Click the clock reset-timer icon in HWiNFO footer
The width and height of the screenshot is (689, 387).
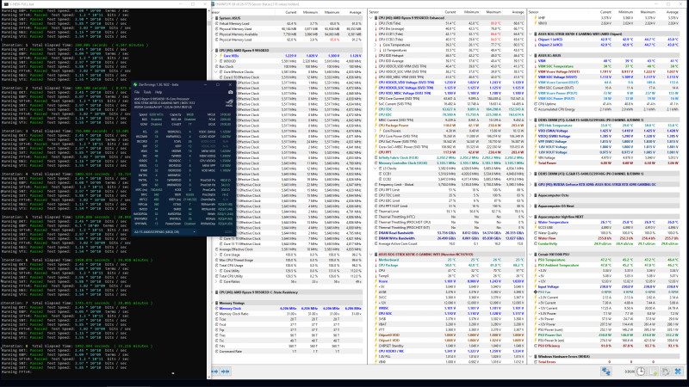tap(641, 372)
